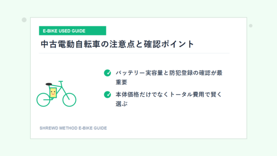Click the thin divider line under the title
This screenshot has width=277, height=156.
[134, 53]
